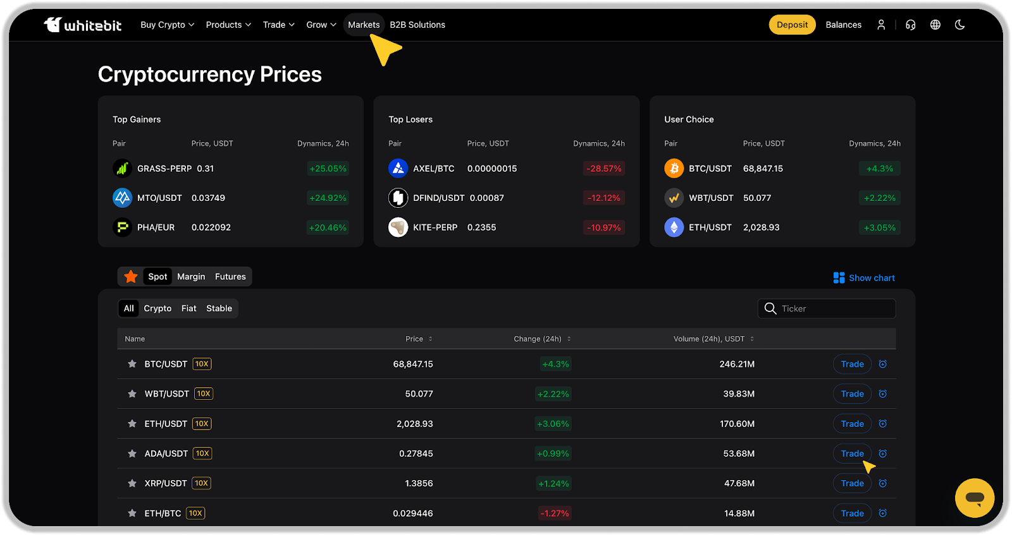
Task: Open the yellow chat bubble widget
Action: click(x=974, y=498)
